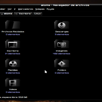The height and width of the screenshot is (102, 102).
Task: Click the Linux path bar button
Action: [x=38, y=14]
